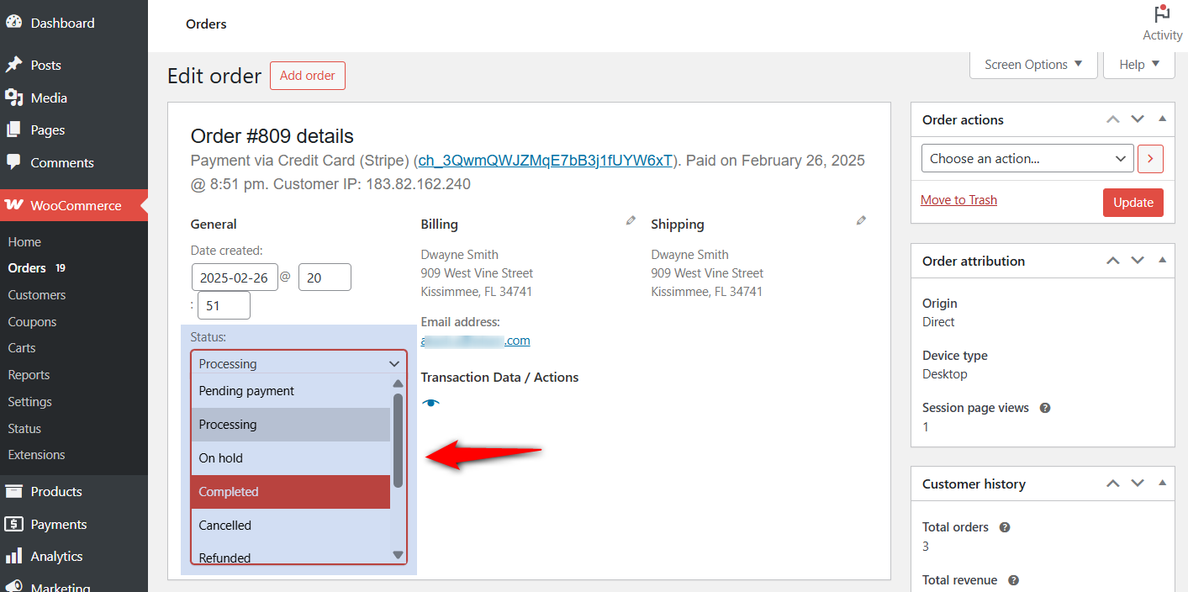Image resolution: width=1188 pixels, height=592 pixels.
Task: Collapse the Order actions panel
Action: pos(1161,119)
